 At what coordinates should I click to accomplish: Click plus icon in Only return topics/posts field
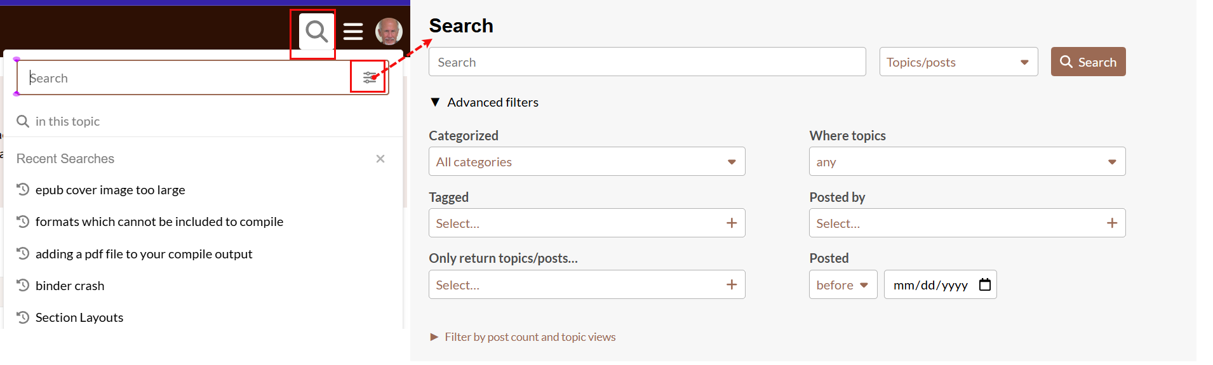(x=732, y=284)
